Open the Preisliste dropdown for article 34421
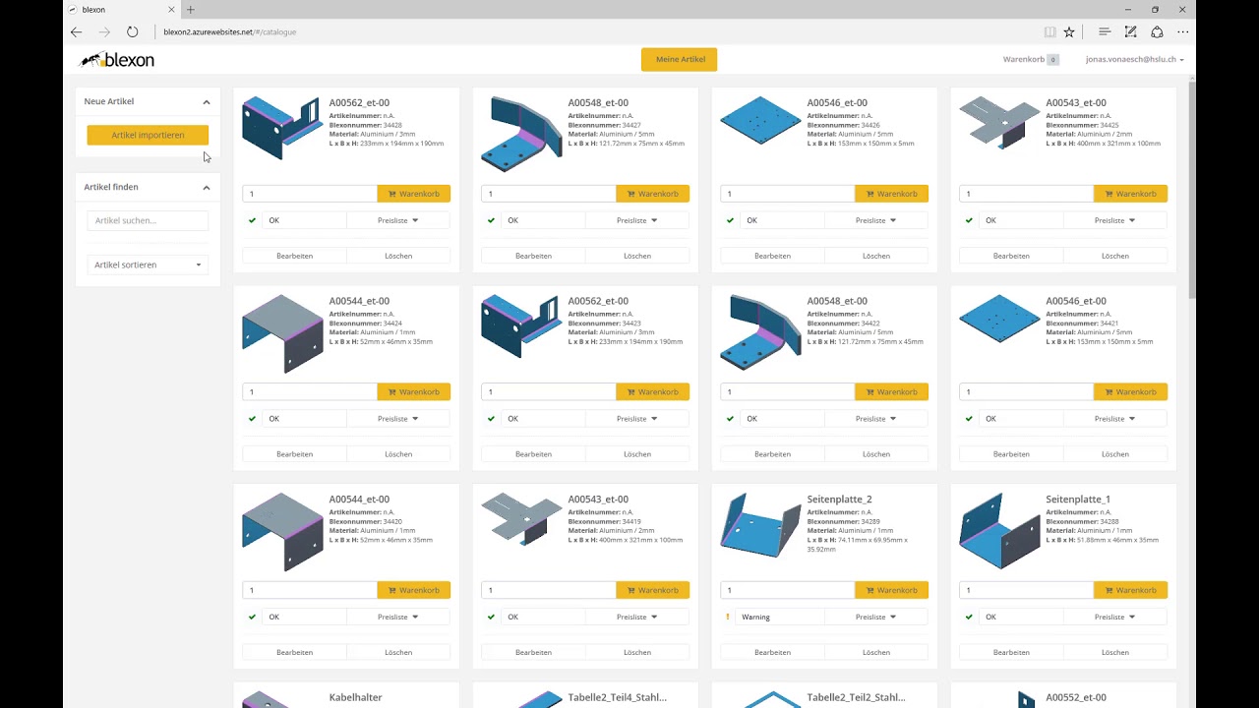The width and height of the screenshot is (1259, 708). click(x=1115, y=419)
